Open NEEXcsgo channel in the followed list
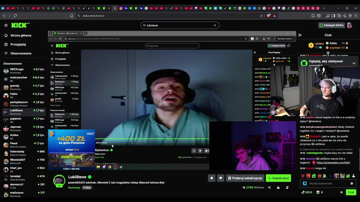The image size is (360, 202). point(24,71)
